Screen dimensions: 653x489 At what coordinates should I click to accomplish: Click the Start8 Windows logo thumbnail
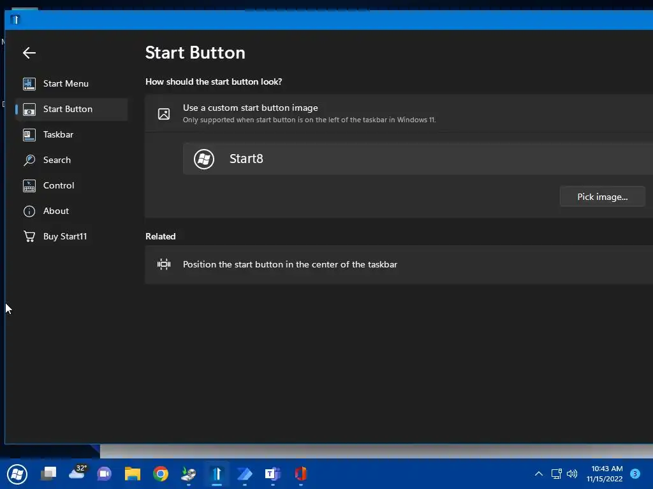(204, 159)
